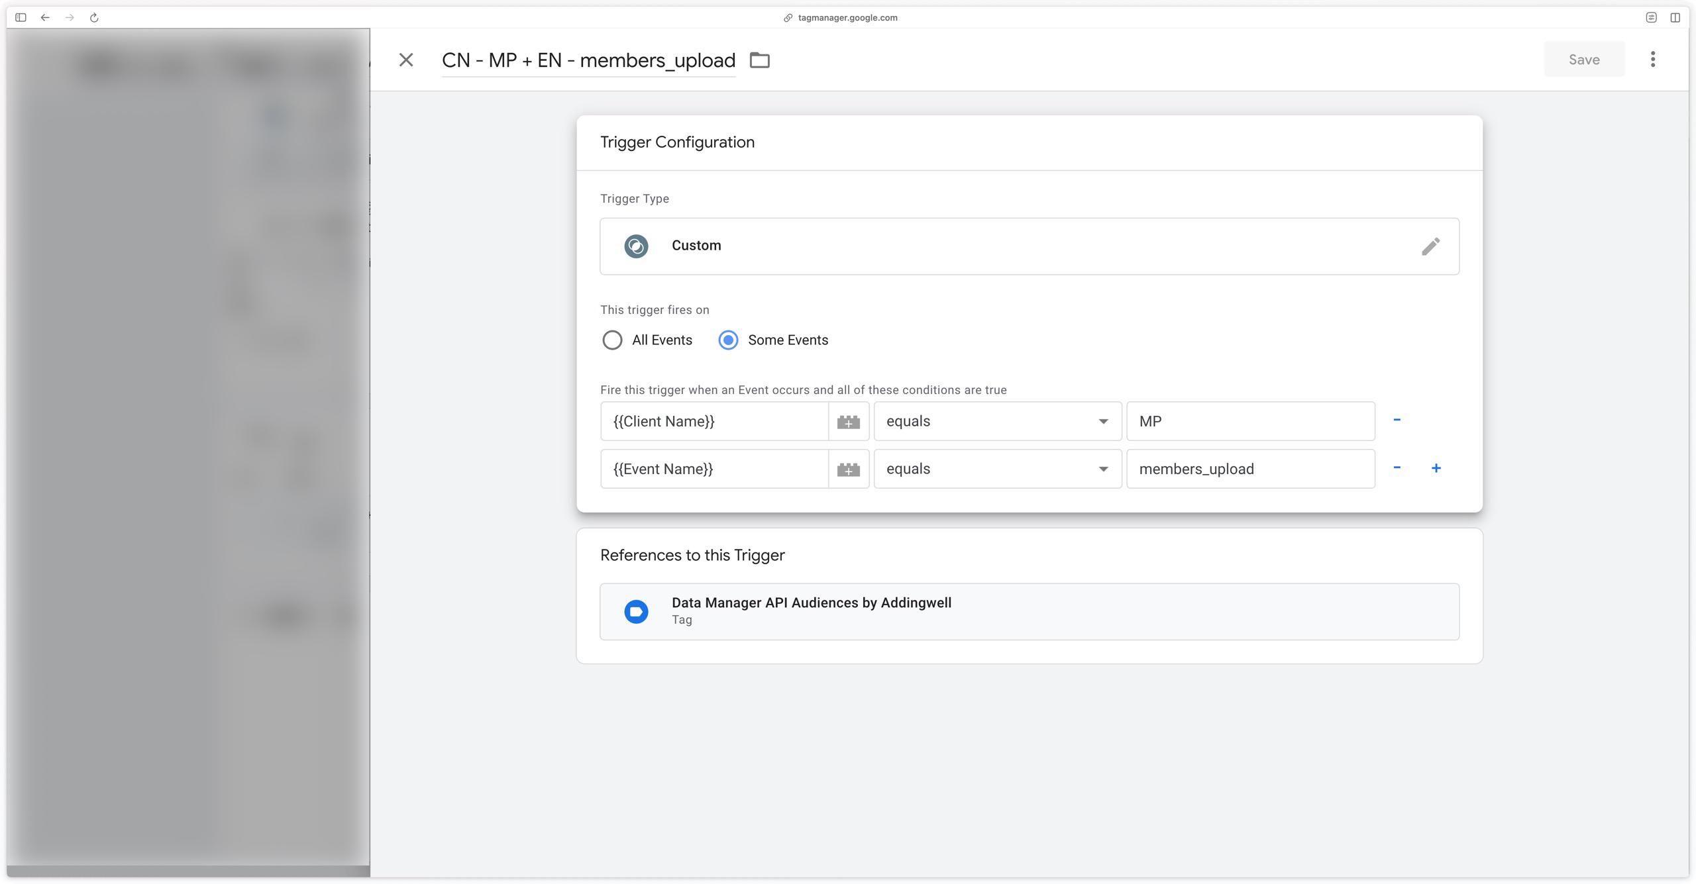1696x884 pixels.
Task: Click the References to this Trigger heading
Action: pyautogui.click(x=692, y=556)
